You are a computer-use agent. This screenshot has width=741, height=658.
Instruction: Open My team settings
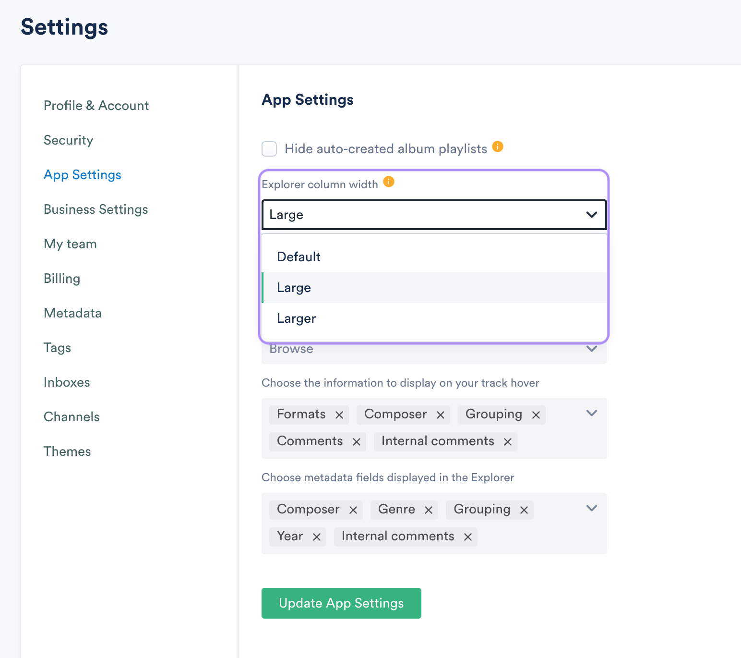pyautogui.click(x=70, y=244)
